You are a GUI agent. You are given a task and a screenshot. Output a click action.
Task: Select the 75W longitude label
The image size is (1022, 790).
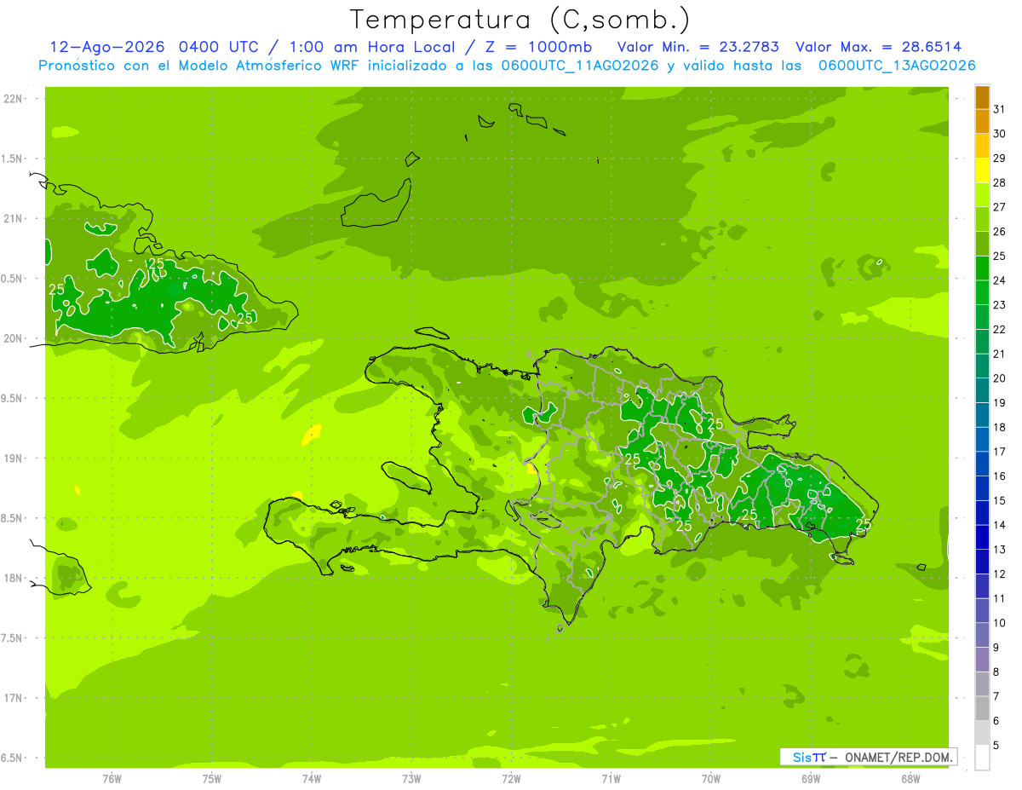212,779
